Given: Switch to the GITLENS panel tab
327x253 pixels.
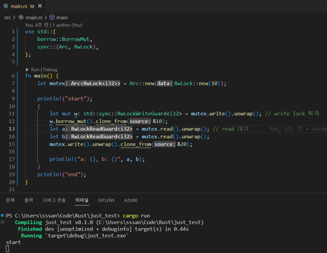Looking at the screenshot, I should (x=106, y=200).
